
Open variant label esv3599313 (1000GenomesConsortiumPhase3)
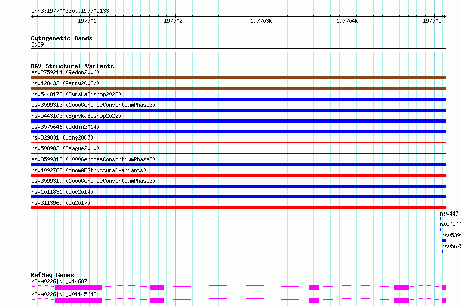tap(93, 105)
